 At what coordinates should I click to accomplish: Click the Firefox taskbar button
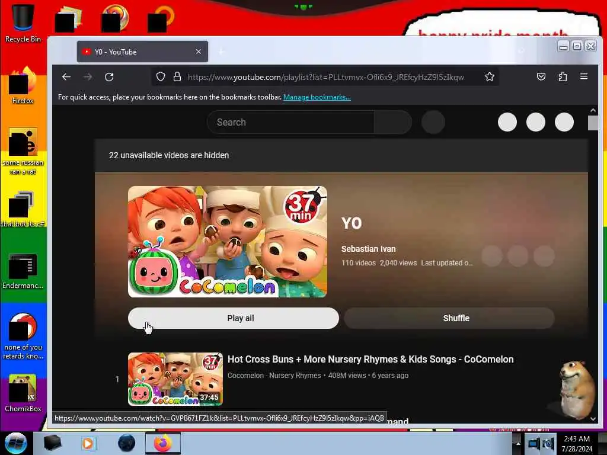[163, 443]
